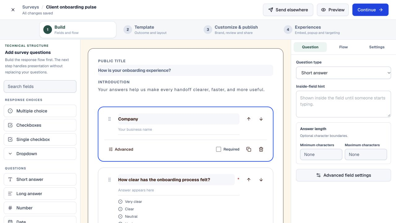Viewport: 396px width, 223px height.
Task: Edit the Company question title
Action: point(179,119)
